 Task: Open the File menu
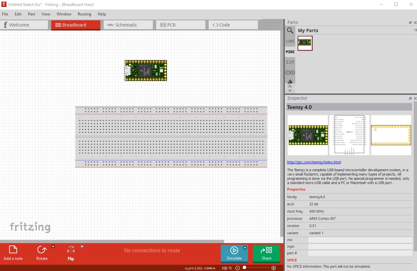click(5, 14)
